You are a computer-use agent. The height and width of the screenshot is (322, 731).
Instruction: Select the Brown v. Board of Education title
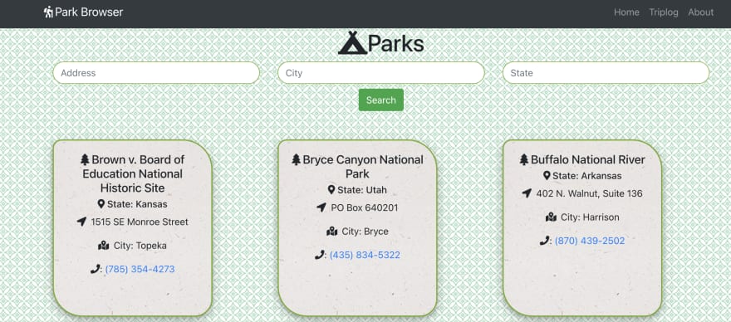pos(132,173)
